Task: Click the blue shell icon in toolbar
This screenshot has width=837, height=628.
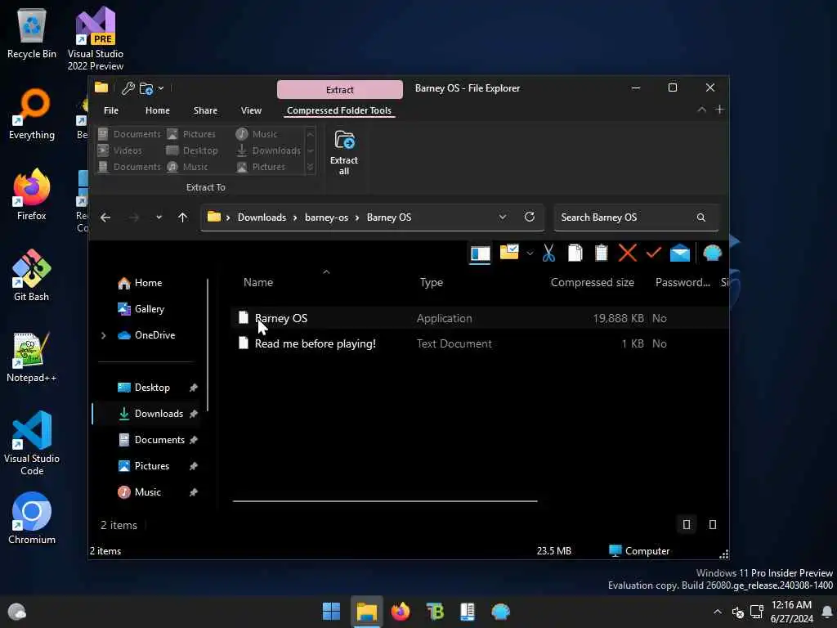Action: point(712,253)
